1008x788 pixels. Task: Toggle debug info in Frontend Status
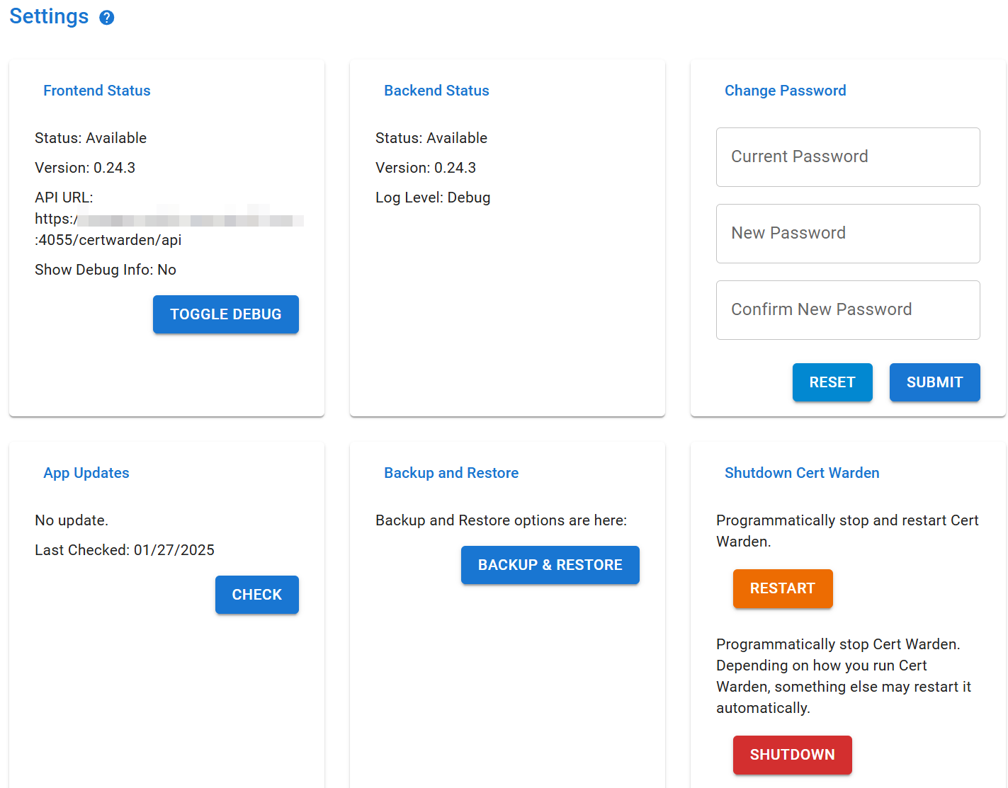[x=225, y=314]
